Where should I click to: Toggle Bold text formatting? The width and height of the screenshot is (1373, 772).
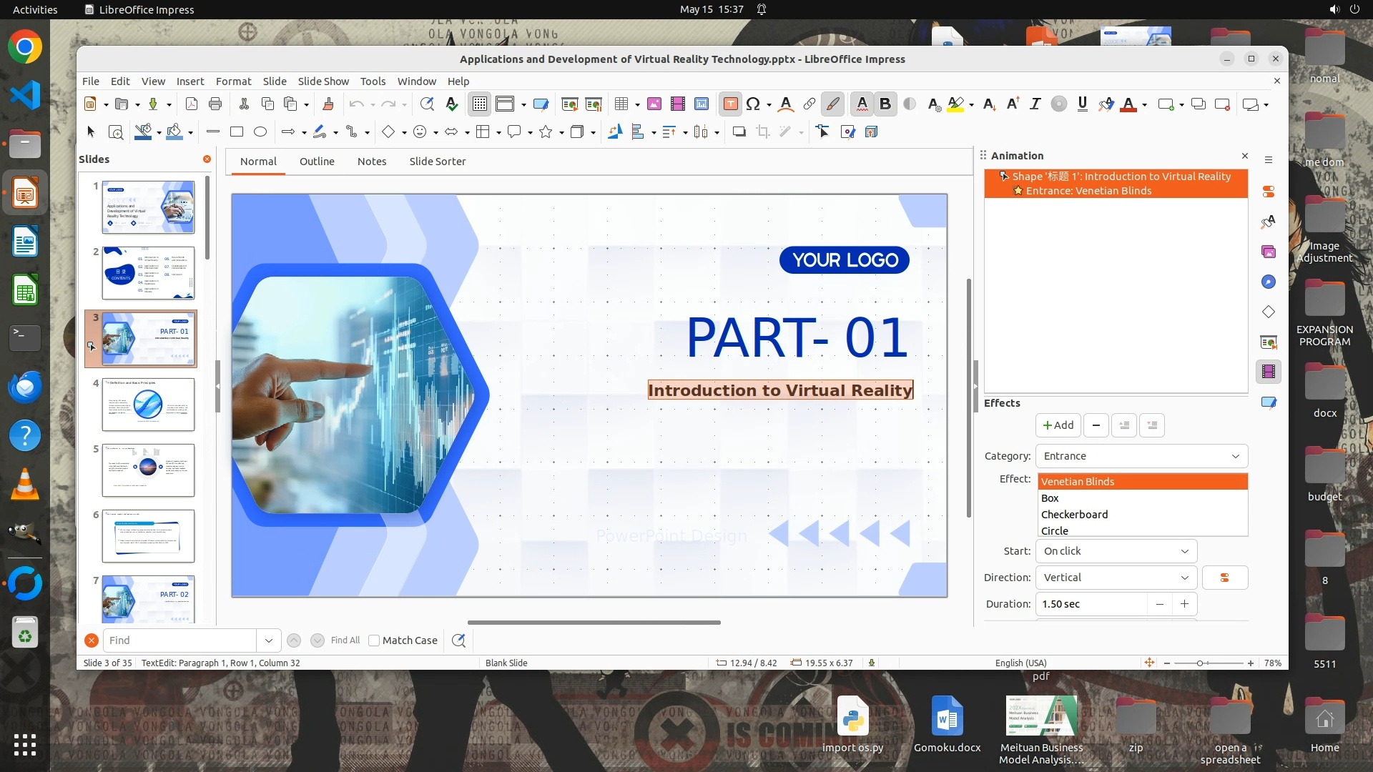[885, 104]
